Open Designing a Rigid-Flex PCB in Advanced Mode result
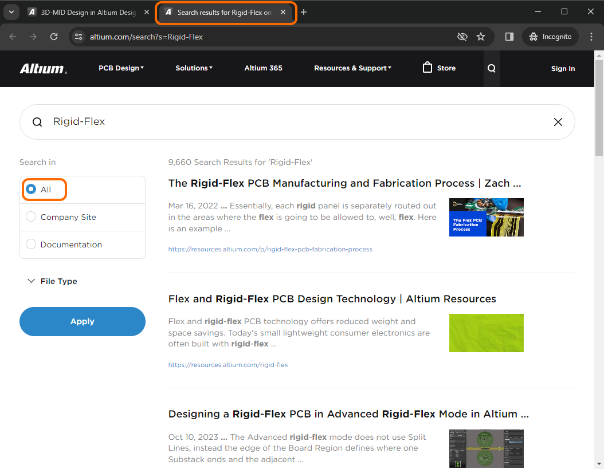 (348, 414)
